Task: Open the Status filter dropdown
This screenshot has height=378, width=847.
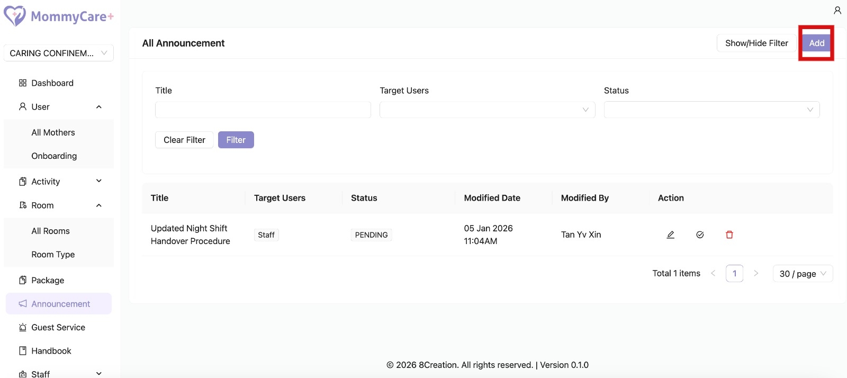Action: point(711,110)
